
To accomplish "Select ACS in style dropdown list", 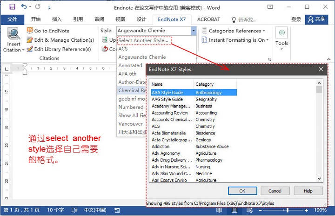I will click(x=123, y=49).
